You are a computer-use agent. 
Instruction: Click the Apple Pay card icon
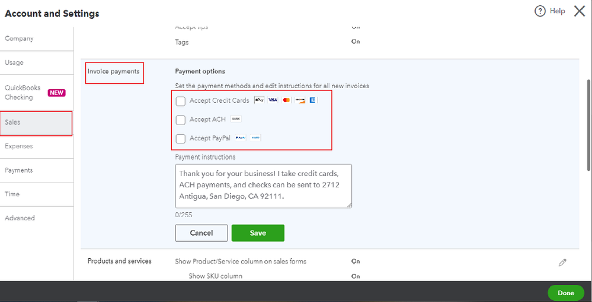click(259, 100)
